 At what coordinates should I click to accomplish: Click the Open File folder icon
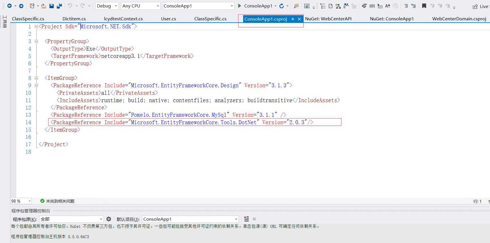pos(43,6)
